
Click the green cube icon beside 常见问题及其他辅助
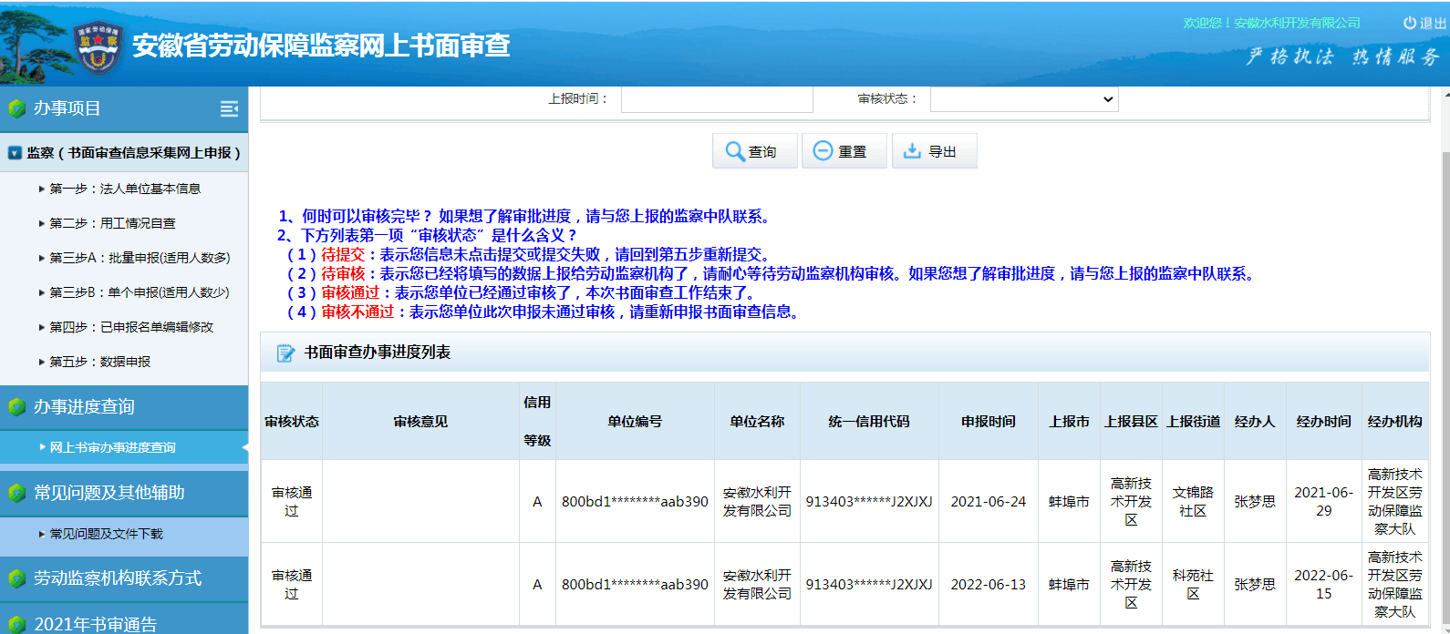pos(16,493)
